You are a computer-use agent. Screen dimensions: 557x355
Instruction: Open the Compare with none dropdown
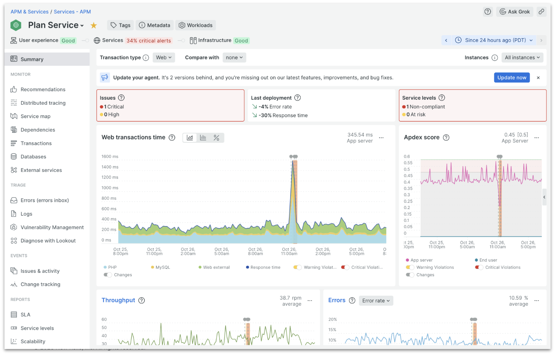[x=235, y=57]
